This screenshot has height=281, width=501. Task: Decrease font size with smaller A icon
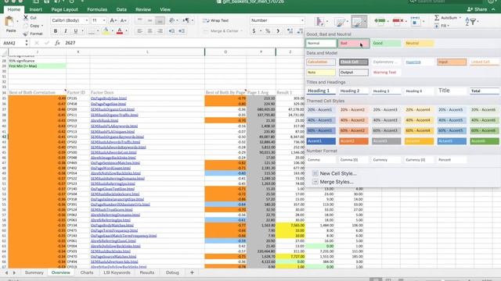(x=124, y=20)
